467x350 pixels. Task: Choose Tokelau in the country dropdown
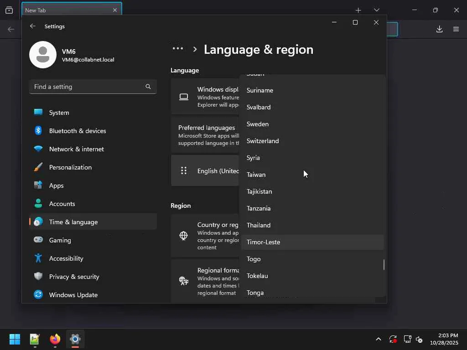click(x=312, y=276)
